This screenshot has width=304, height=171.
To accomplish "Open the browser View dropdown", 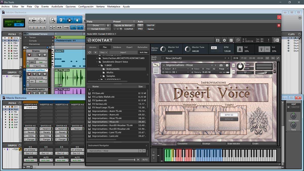I will pos(103,52).
